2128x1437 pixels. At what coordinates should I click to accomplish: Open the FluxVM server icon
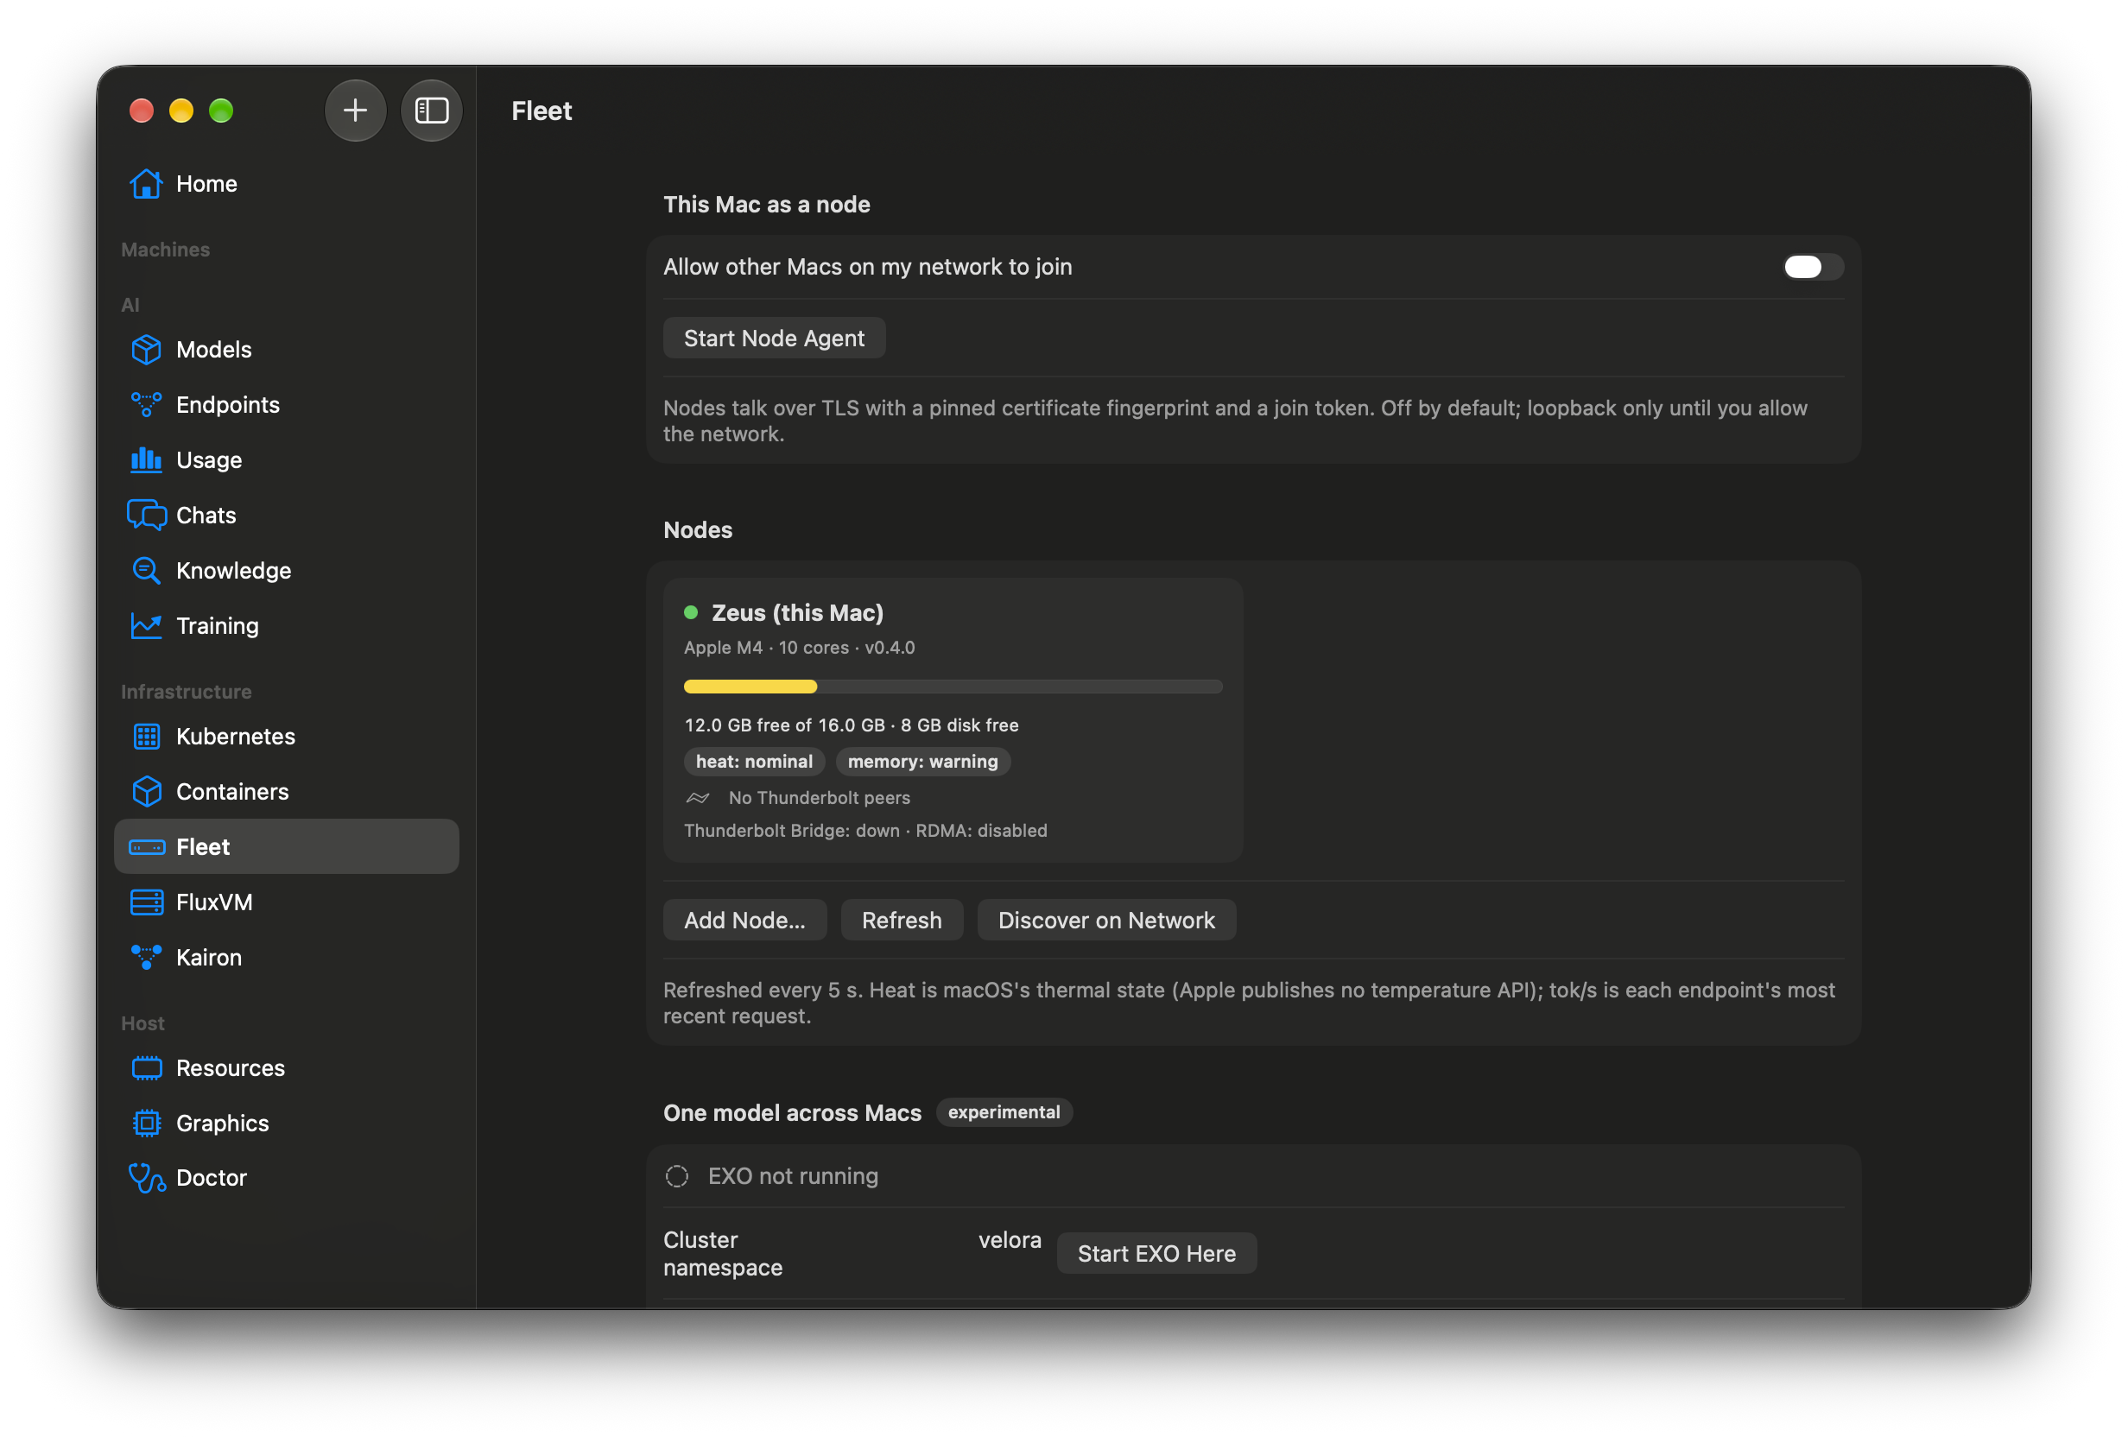click(146, 902)
